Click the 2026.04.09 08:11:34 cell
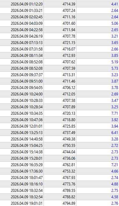The width and height of the screenshot is (119, 206). point(27,56)
